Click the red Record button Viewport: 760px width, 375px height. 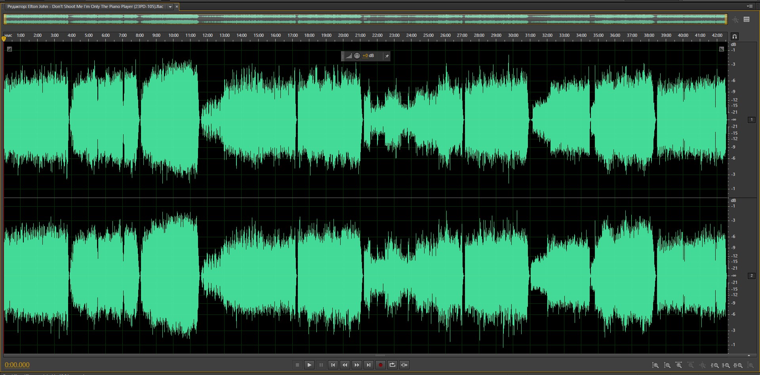[380, 365]
